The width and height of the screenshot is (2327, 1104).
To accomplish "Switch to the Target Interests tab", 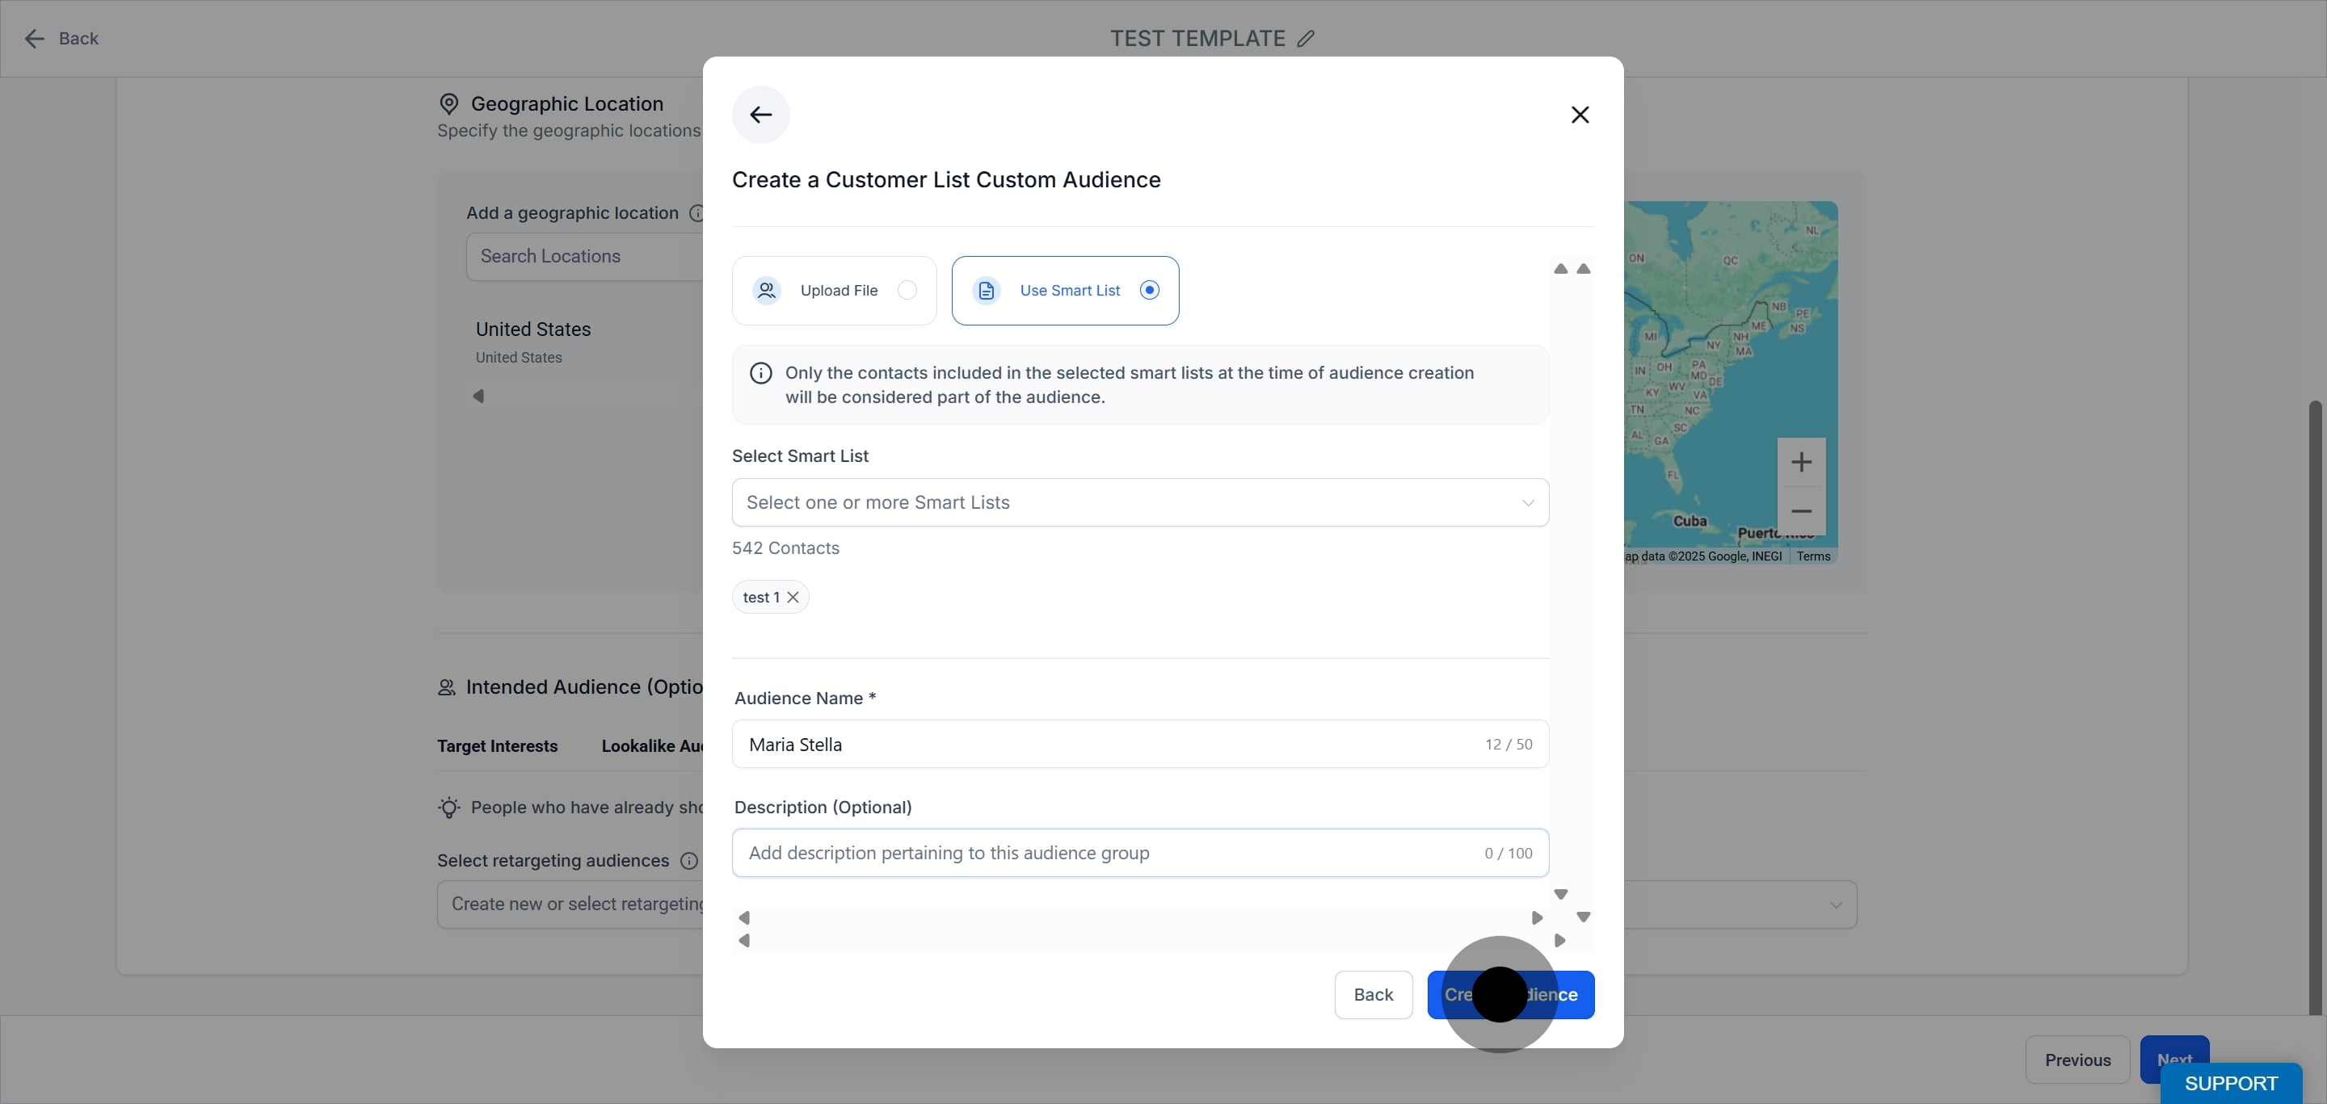I will click(497, 745).
